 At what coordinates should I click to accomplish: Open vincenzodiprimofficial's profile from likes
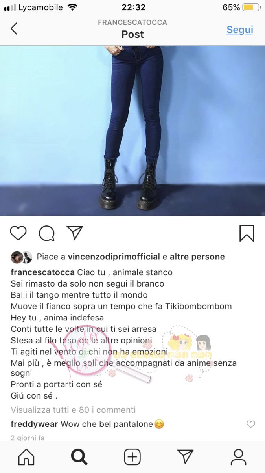coord(114,257)
